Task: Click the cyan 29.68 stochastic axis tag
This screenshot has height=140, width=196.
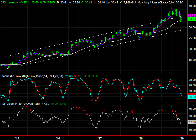Action: [192, 97]
